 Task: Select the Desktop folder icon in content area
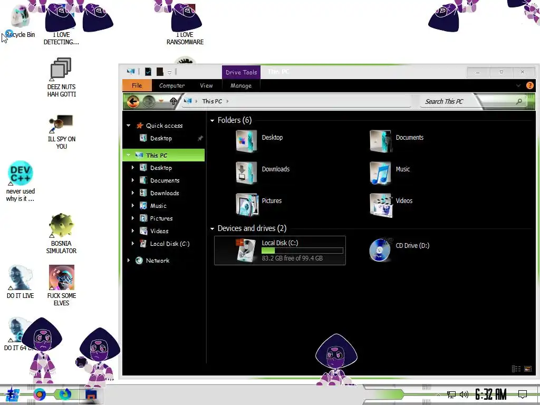[247, 140]
